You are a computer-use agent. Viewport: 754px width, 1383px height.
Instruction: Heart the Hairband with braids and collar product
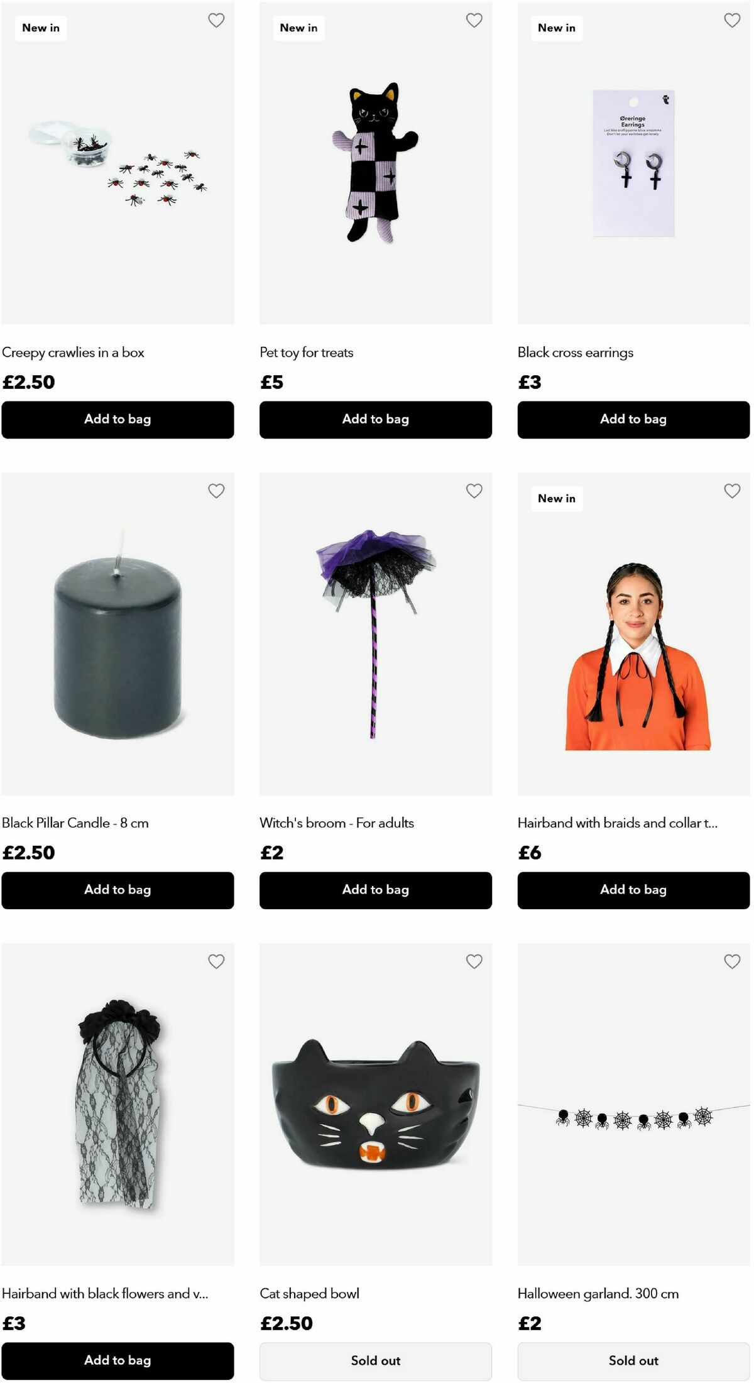[x=732, y=491]
